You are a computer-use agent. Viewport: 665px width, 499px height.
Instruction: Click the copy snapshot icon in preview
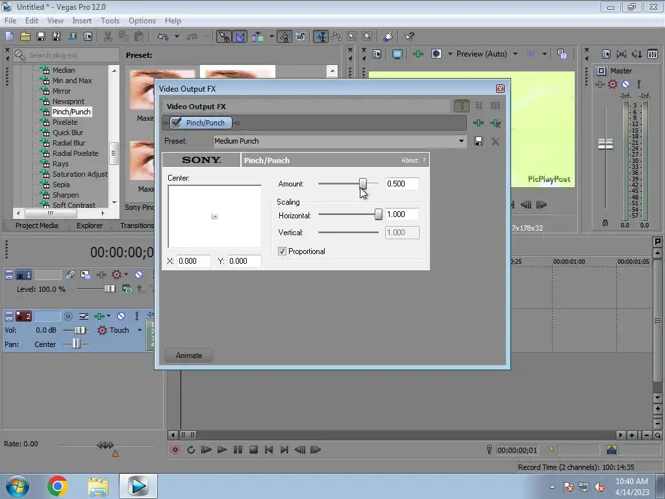click(x=562, y=54)
